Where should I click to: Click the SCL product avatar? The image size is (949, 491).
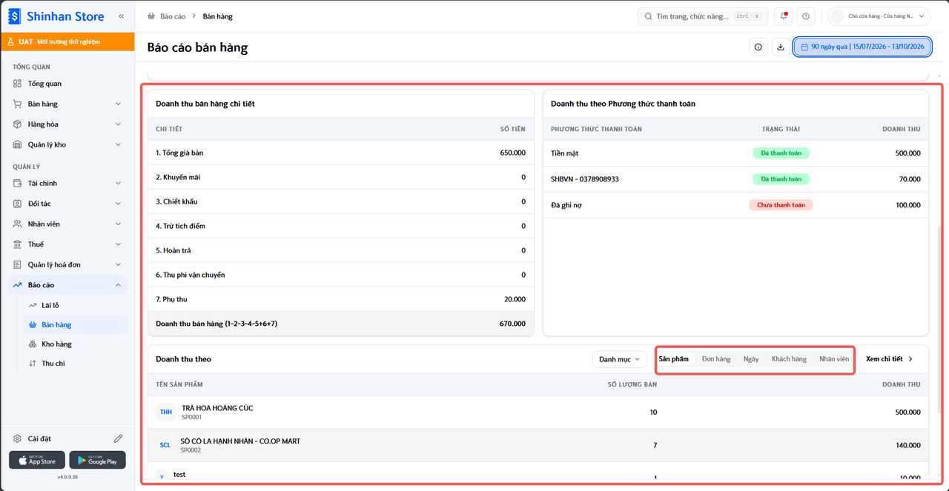pyautogui.click(x=165, y=445)
